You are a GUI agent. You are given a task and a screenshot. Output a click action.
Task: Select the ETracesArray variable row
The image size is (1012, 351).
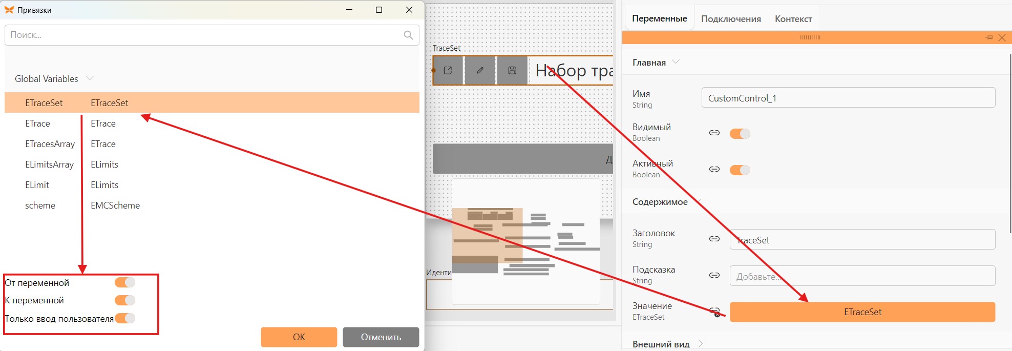tap(212, 144)
